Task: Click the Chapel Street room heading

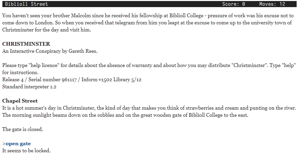Action: (20, 101)
